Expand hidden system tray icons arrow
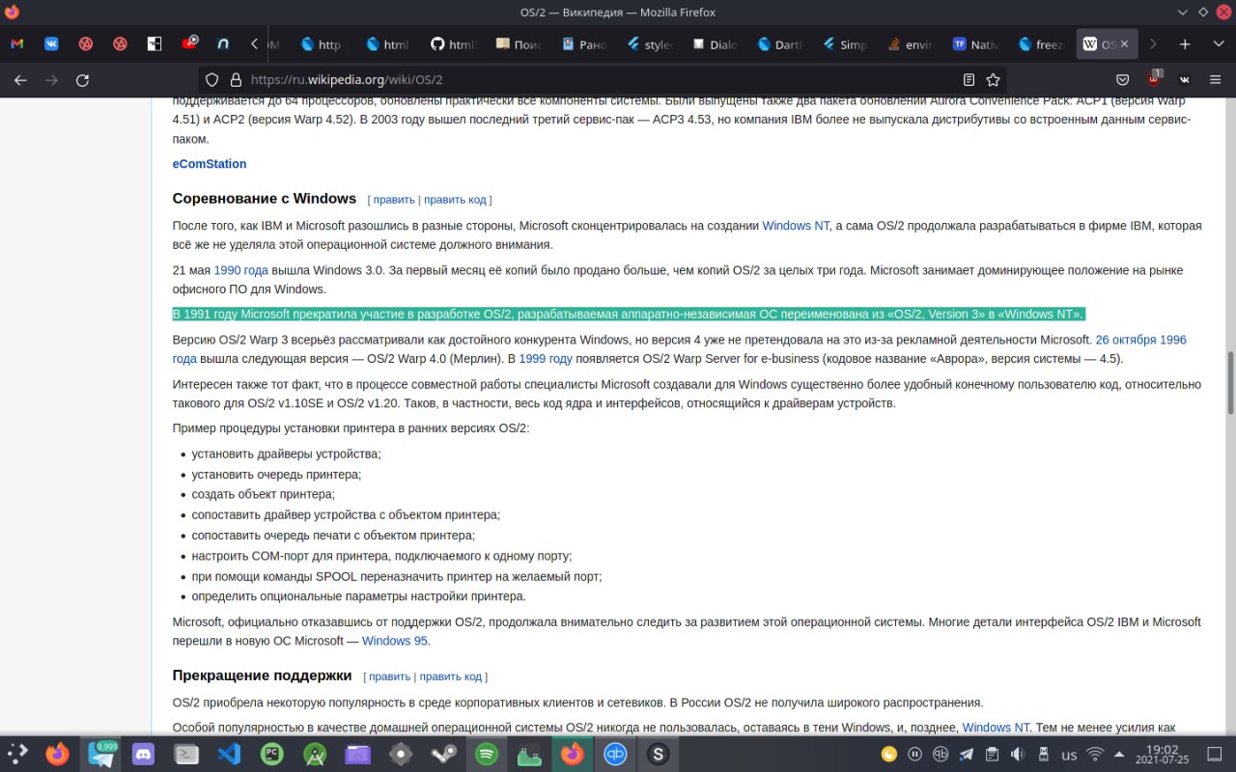1236x772 pixels. pyautogui.click(x=1120, y=754)
